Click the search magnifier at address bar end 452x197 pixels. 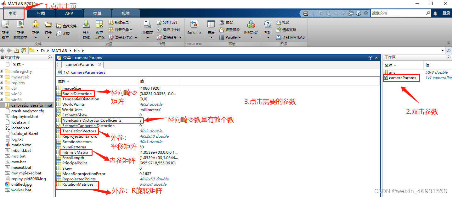coord(449,51)
